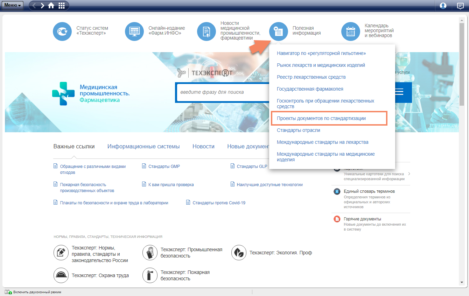Click the Нормы, правила pencil document icon

click(61, 253)
